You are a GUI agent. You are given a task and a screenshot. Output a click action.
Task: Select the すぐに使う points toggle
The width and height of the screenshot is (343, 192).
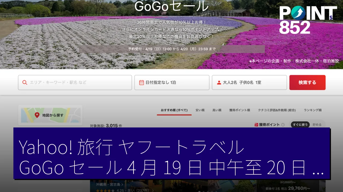click(300, 125)
